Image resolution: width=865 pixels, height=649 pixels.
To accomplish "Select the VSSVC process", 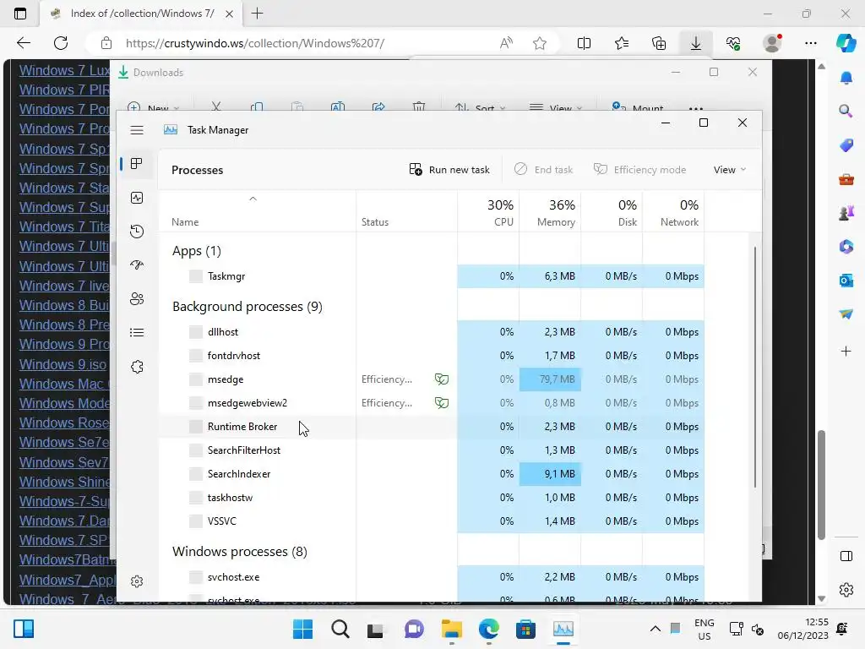I will [432, 521].
